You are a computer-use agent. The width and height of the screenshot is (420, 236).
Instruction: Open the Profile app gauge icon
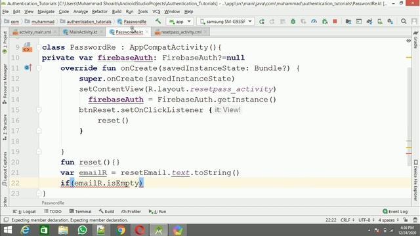[x=314, y=22]
